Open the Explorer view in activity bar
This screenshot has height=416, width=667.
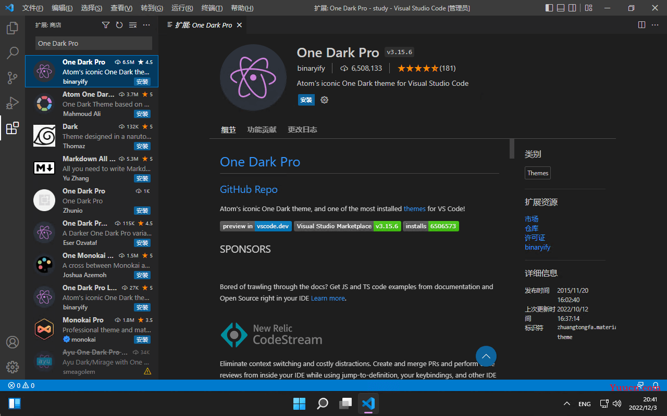[13, 28]
